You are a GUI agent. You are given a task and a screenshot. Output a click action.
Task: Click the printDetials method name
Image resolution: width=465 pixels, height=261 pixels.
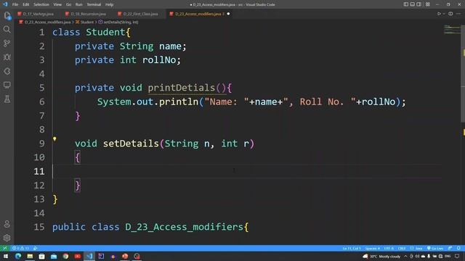(x=181, y=88)
